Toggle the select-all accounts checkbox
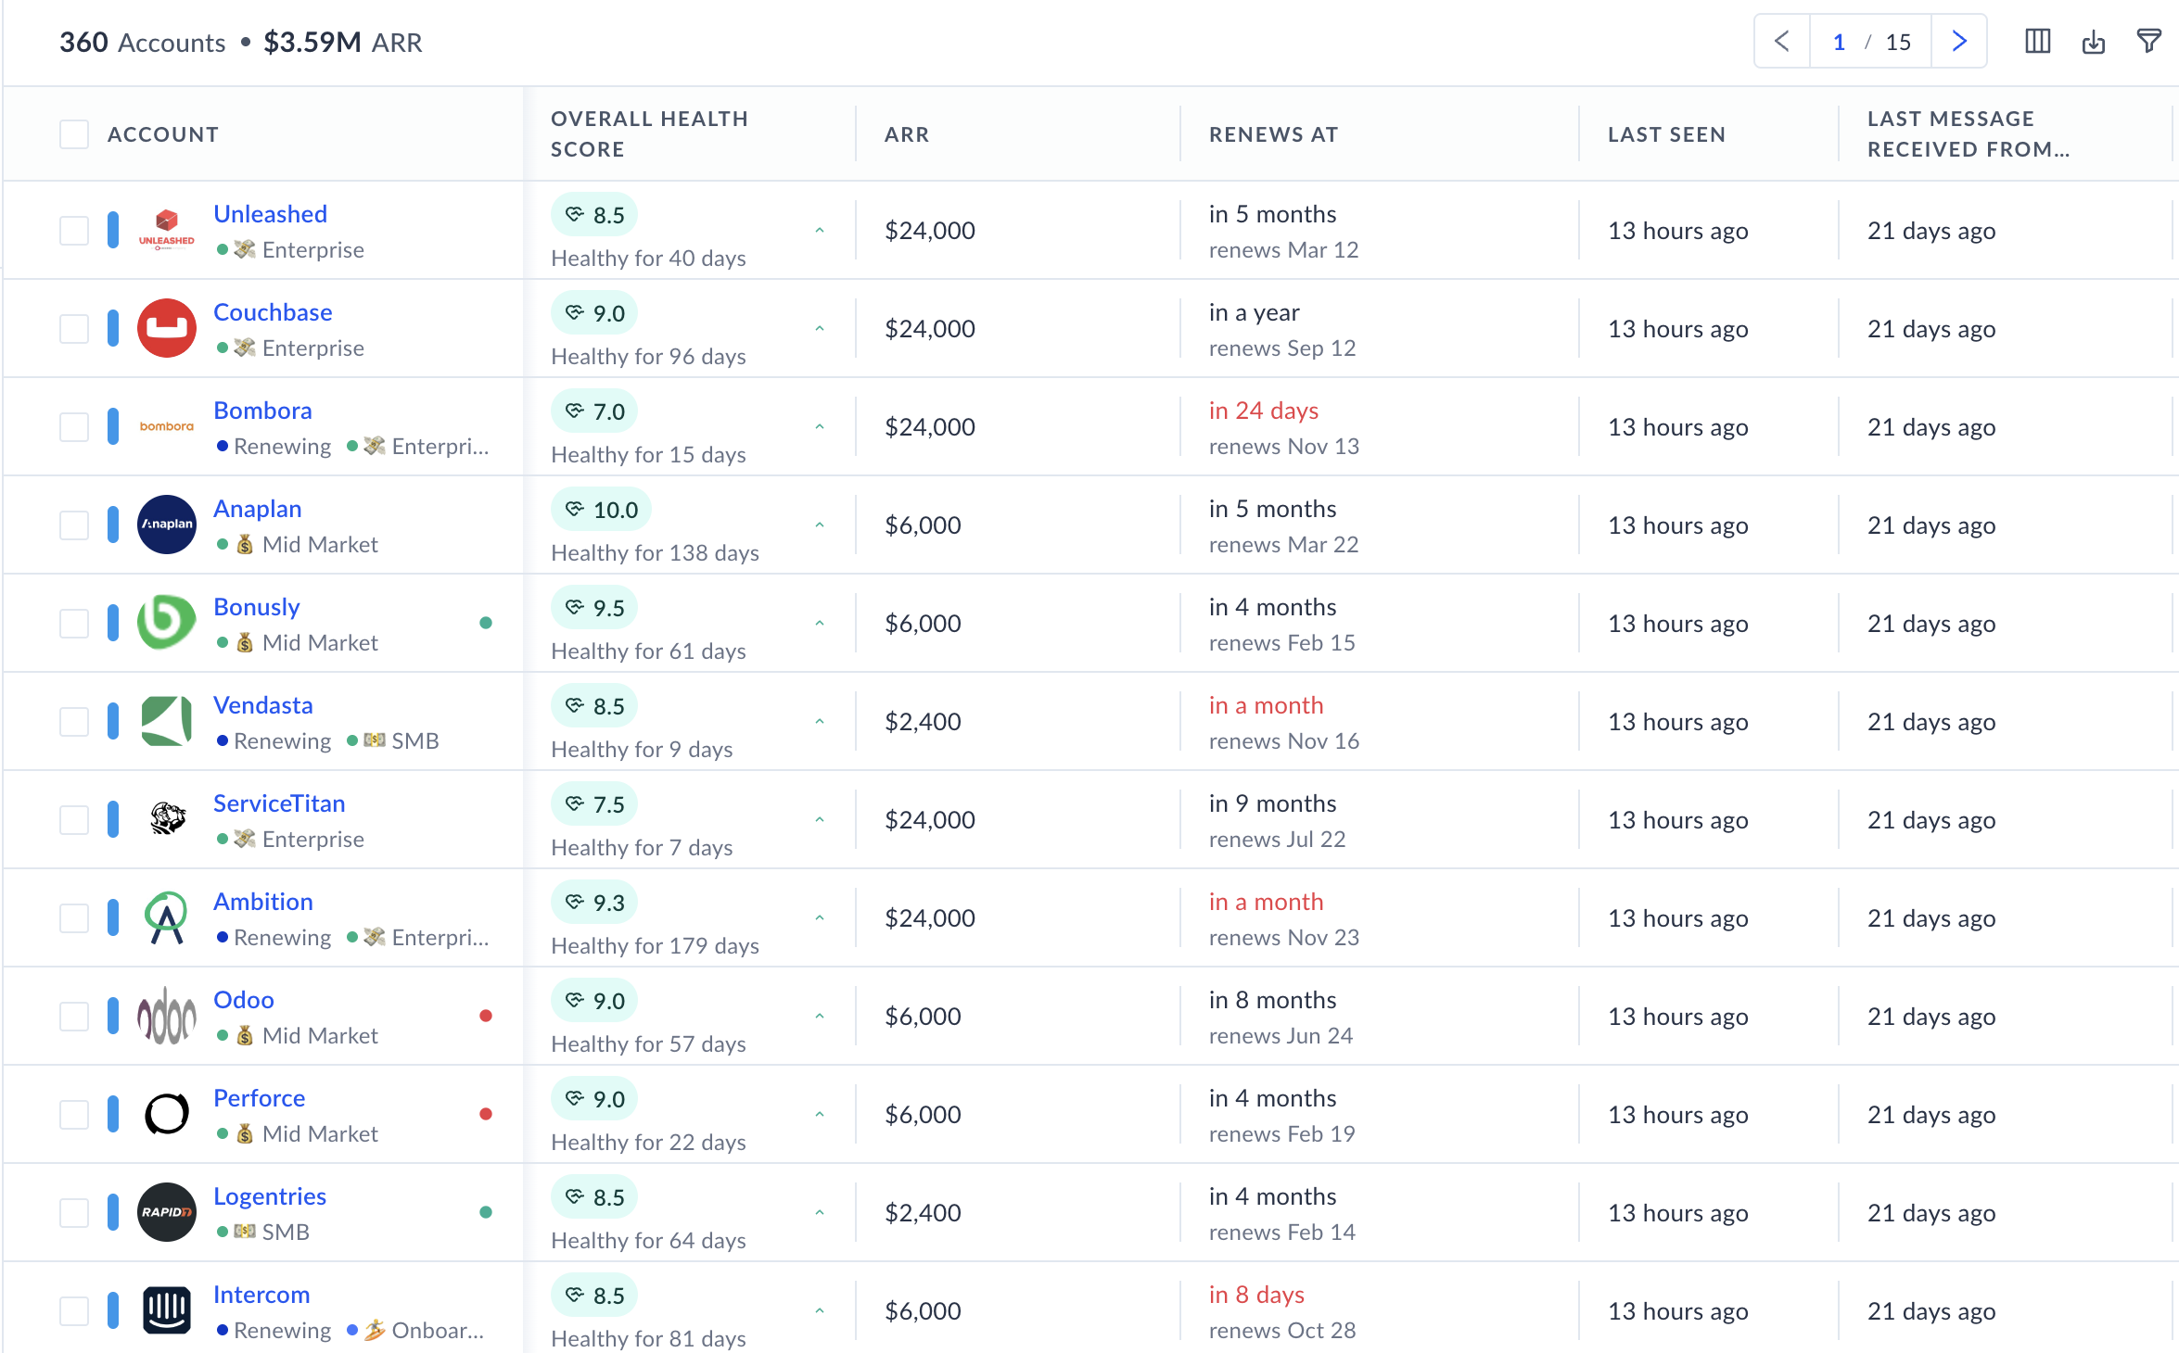 pyautogui.click(x=74, y=134)
